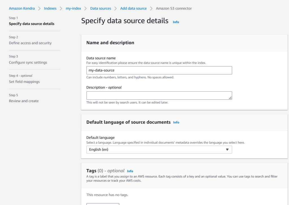Go to Define access and security step

click(30, 43)
